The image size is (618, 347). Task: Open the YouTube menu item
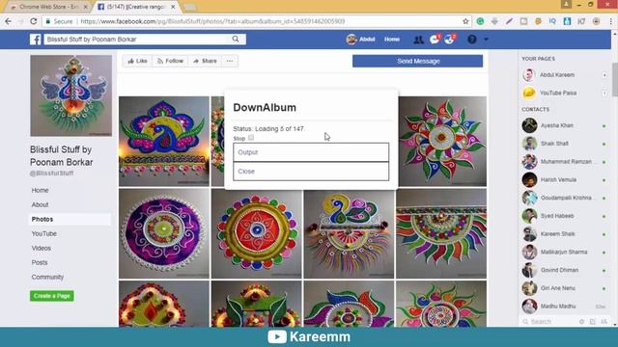44,233
